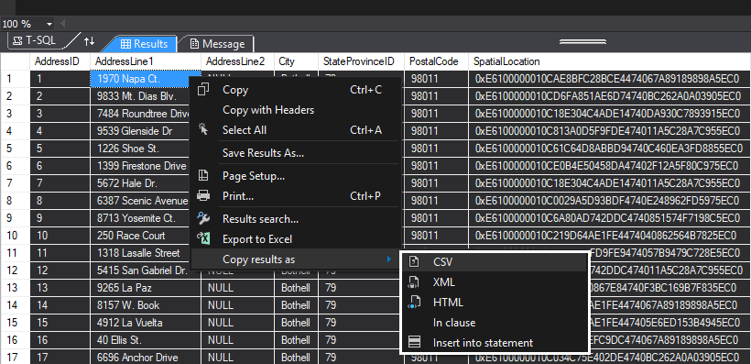Image resolution: width=751 pixels, height=364 pixels.
Task: Click the pane splitter grip handle
Action: pyautogui.click(x=582, y=42)
